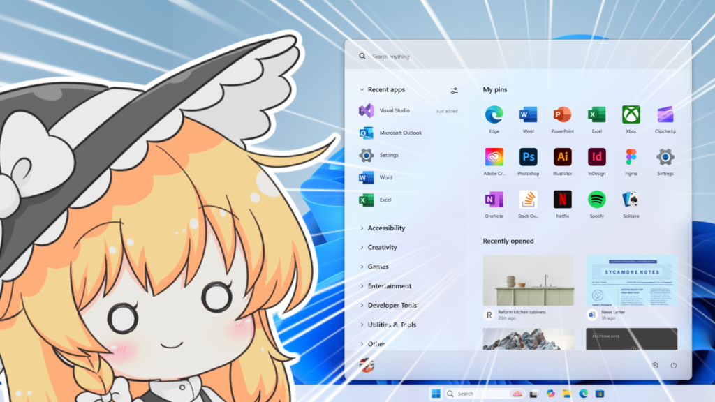Click the recent apps filter settings button

click(x=455, y=91)
